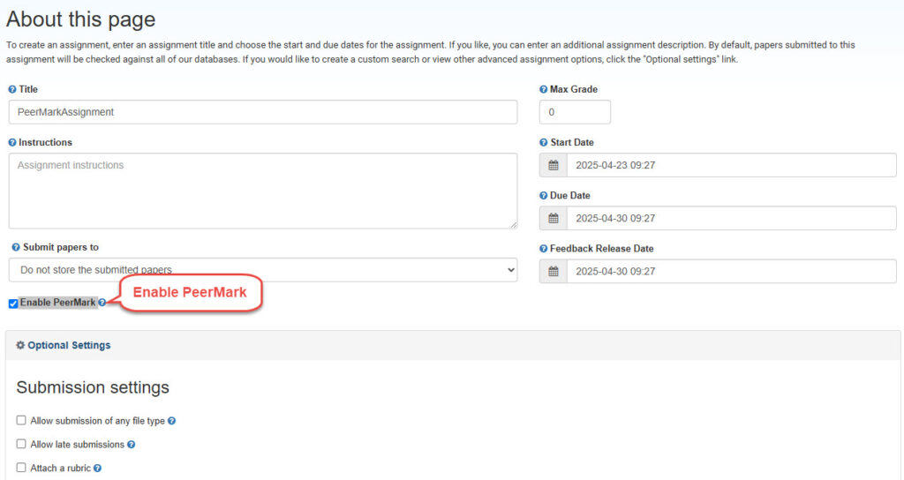
Task: Collapse the Optional Settings section
Action: click(69, 345)
